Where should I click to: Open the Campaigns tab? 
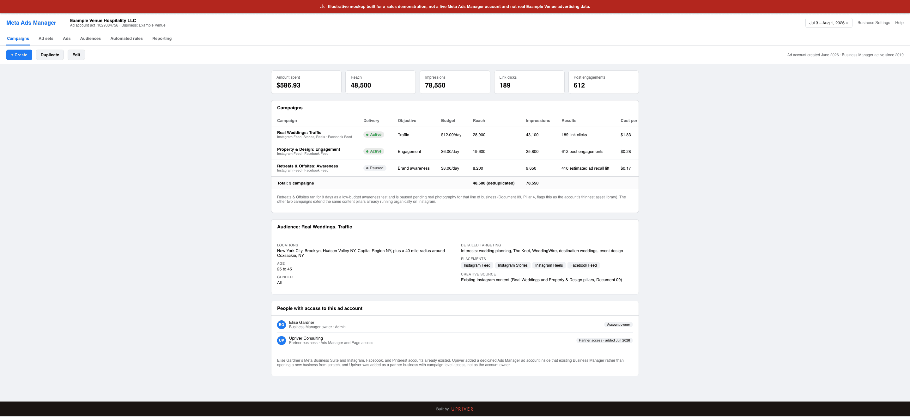coord(18,39)
